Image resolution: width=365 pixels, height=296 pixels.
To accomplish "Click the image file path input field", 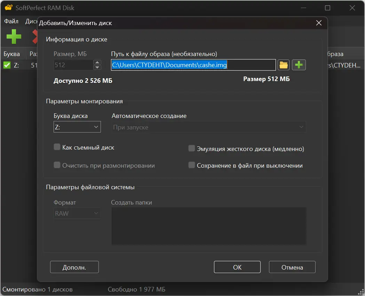I will (193, 65).
